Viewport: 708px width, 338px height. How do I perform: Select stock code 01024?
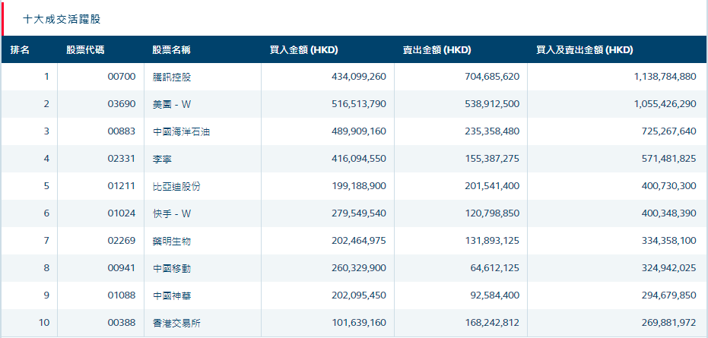[x=122, y=213]
